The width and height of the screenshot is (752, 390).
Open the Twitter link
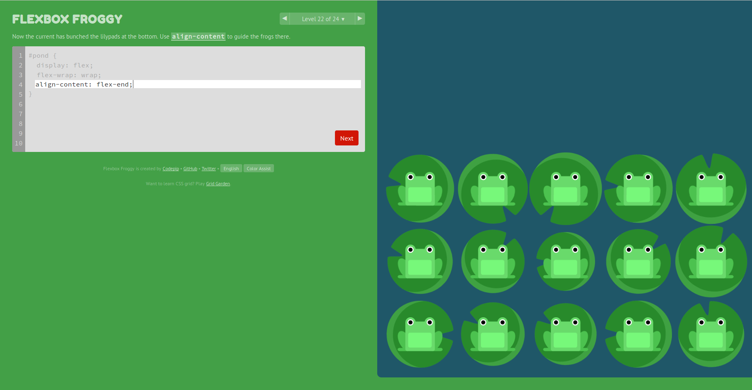click(209, 169)
